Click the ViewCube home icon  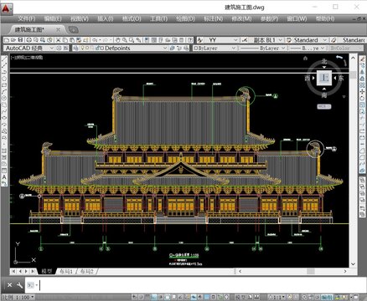[305, 58]
